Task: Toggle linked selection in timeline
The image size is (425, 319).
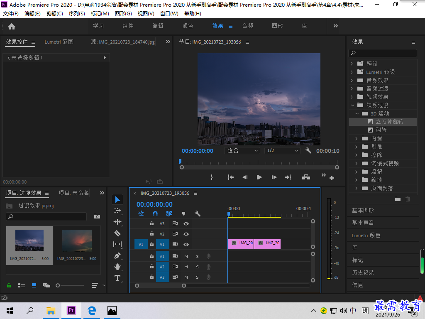Action: pos(169,213)
